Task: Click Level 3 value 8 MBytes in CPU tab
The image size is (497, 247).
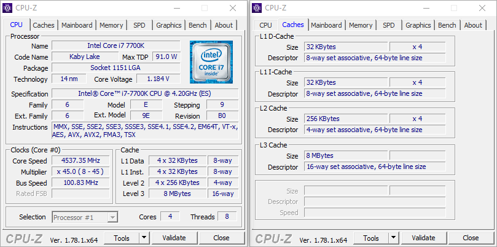Action: pyautogui.click(x=178, y=194)
